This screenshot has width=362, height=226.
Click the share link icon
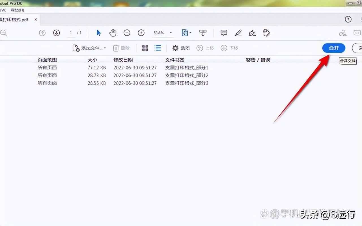click(343, 33)
